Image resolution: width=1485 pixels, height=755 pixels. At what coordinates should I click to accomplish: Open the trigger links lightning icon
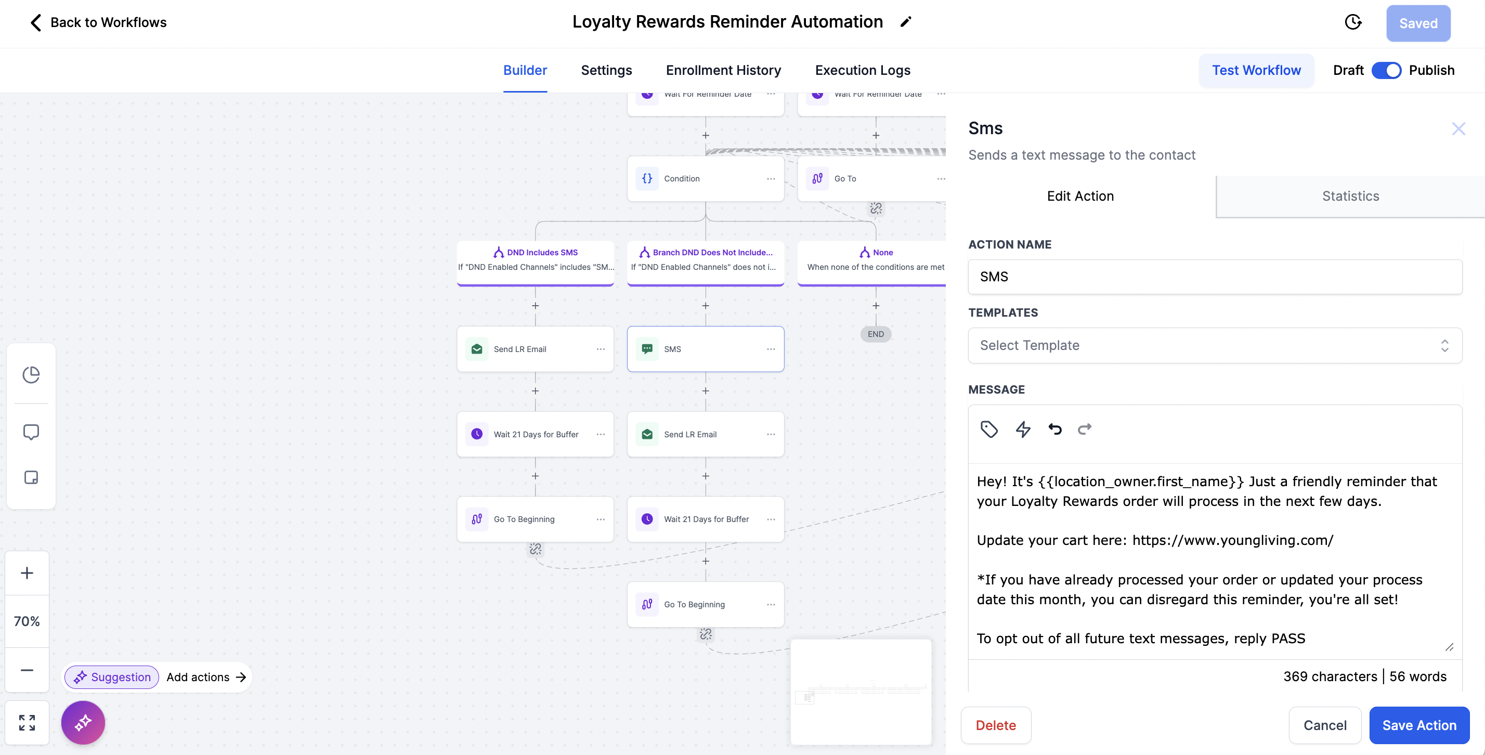pos(1023,429)
